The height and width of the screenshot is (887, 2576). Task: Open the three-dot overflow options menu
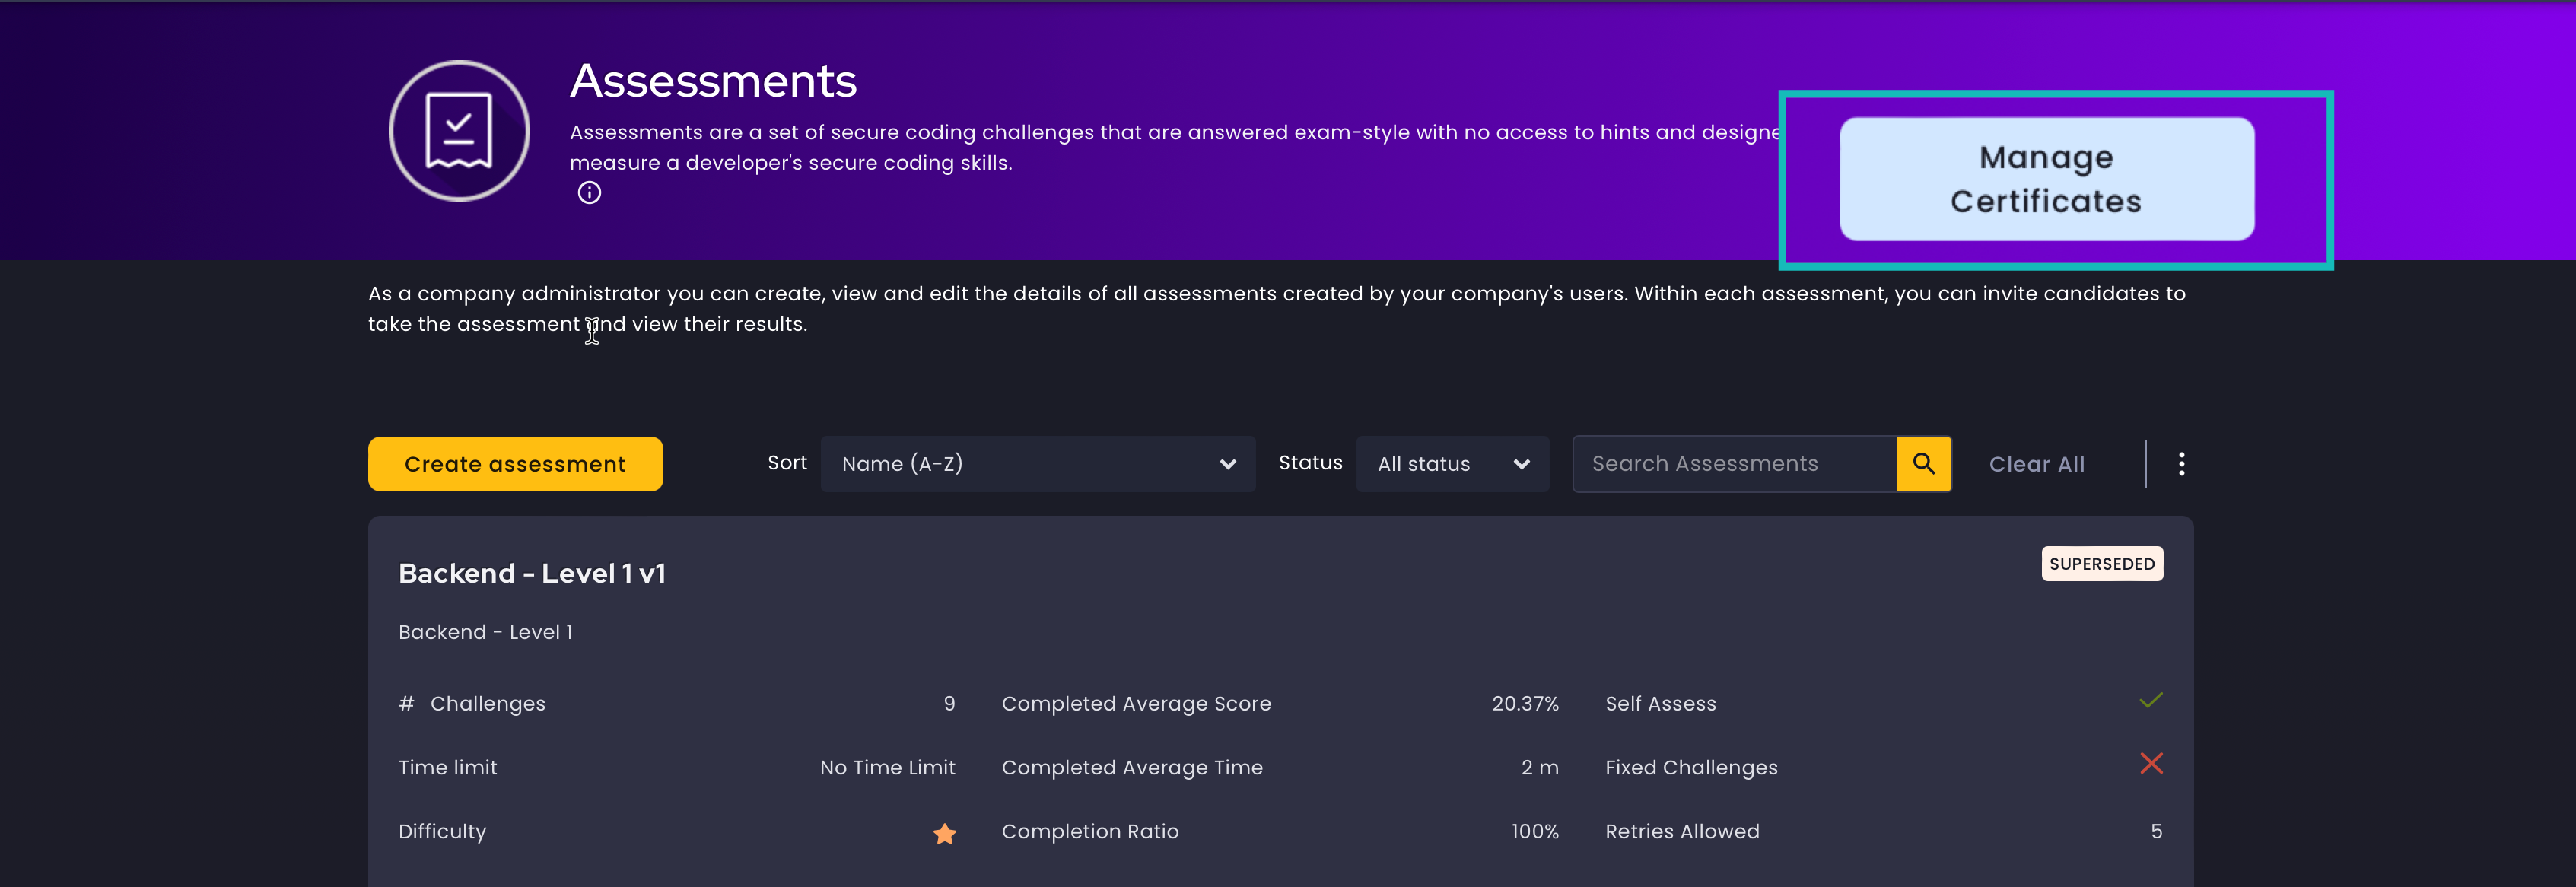coord(2181,463)
